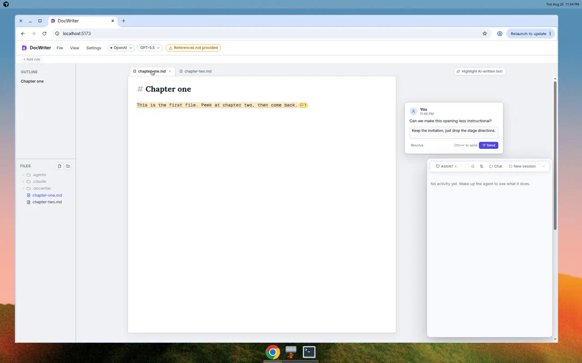
Task: Click the .claude folder icon
Action: click(x=29, y=181)
